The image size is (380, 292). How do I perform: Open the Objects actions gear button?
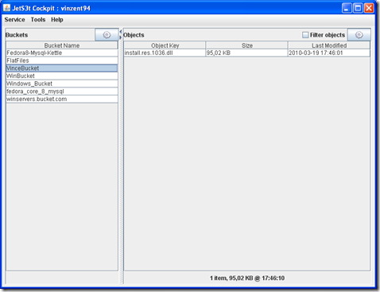359,35
